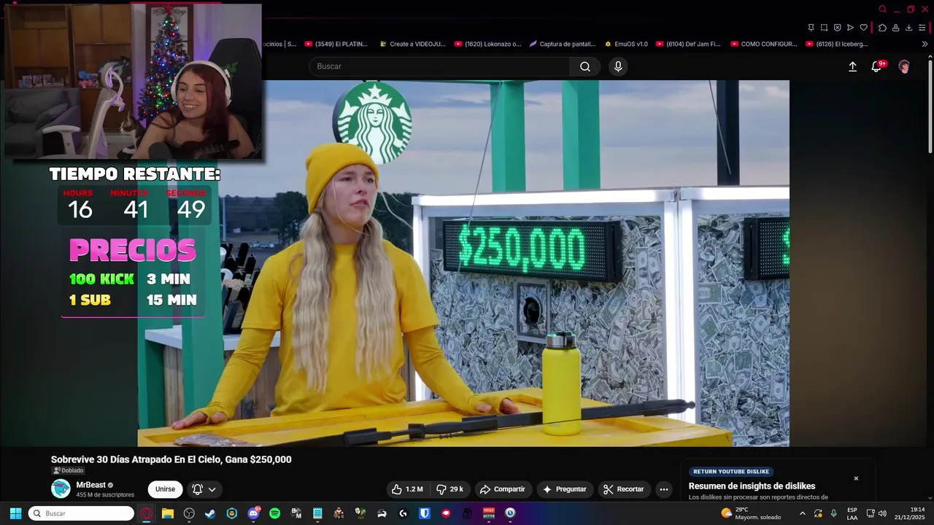Screen dimensions: 934x525
Task: Click the video player to pause
Action: coord(463,263)
